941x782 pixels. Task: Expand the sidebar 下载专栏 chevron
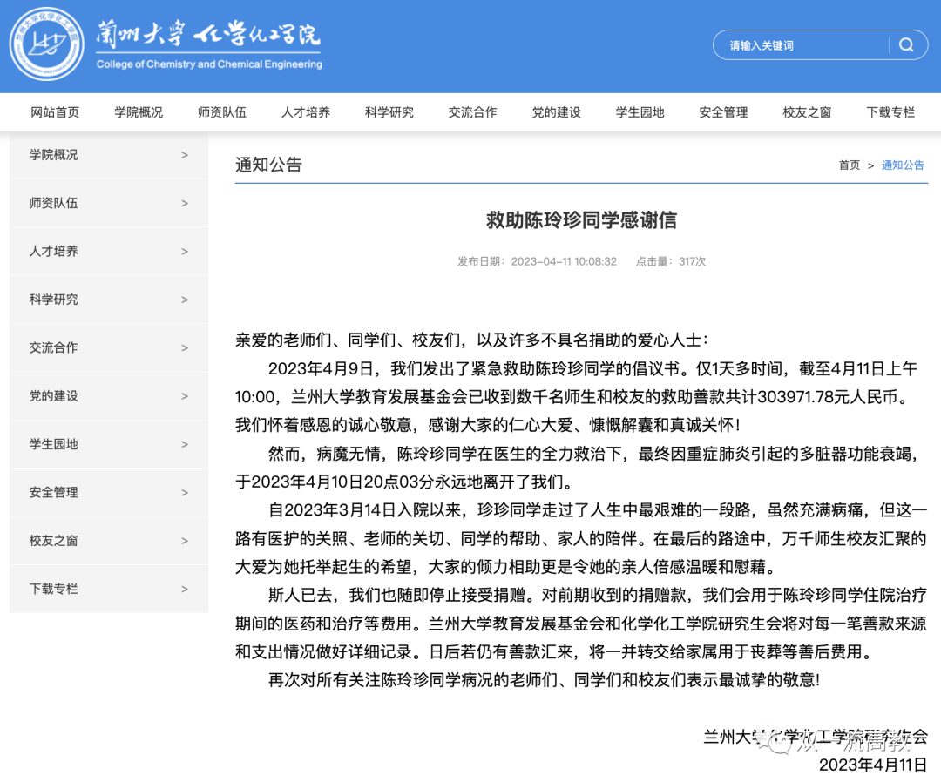coord(185,590)
